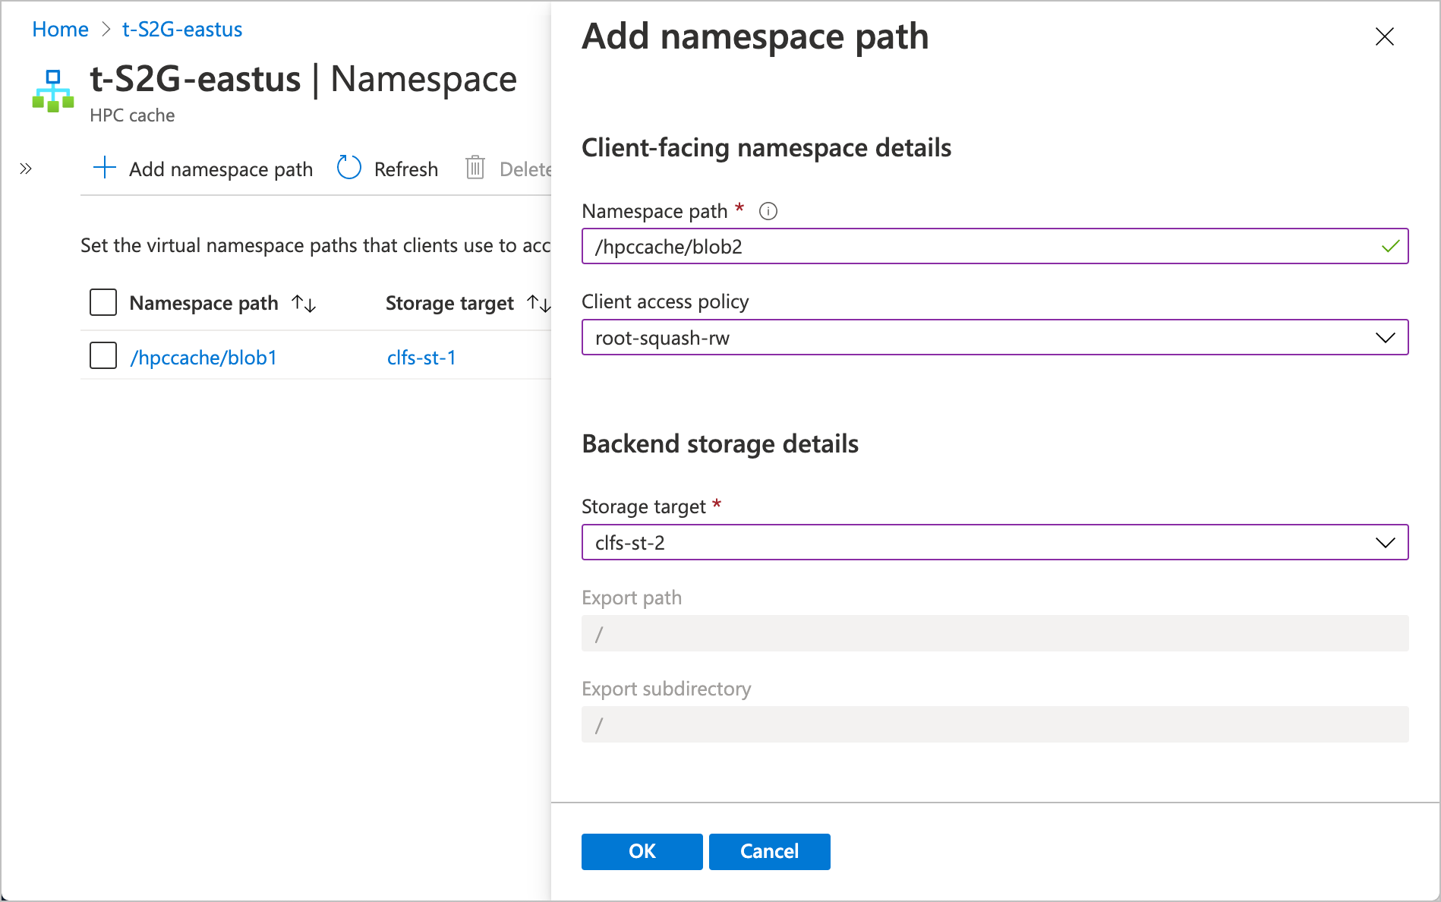Screen dimensions: 1441x902
Task: Click the Delete trash icon
Action: pyautogui.click(x=475, y=168)
